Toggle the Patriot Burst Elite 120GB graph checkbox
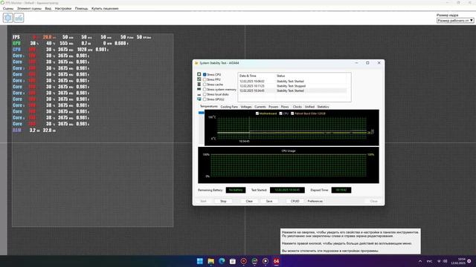Screen dimensions: 476x267 [x=292, y=113]
